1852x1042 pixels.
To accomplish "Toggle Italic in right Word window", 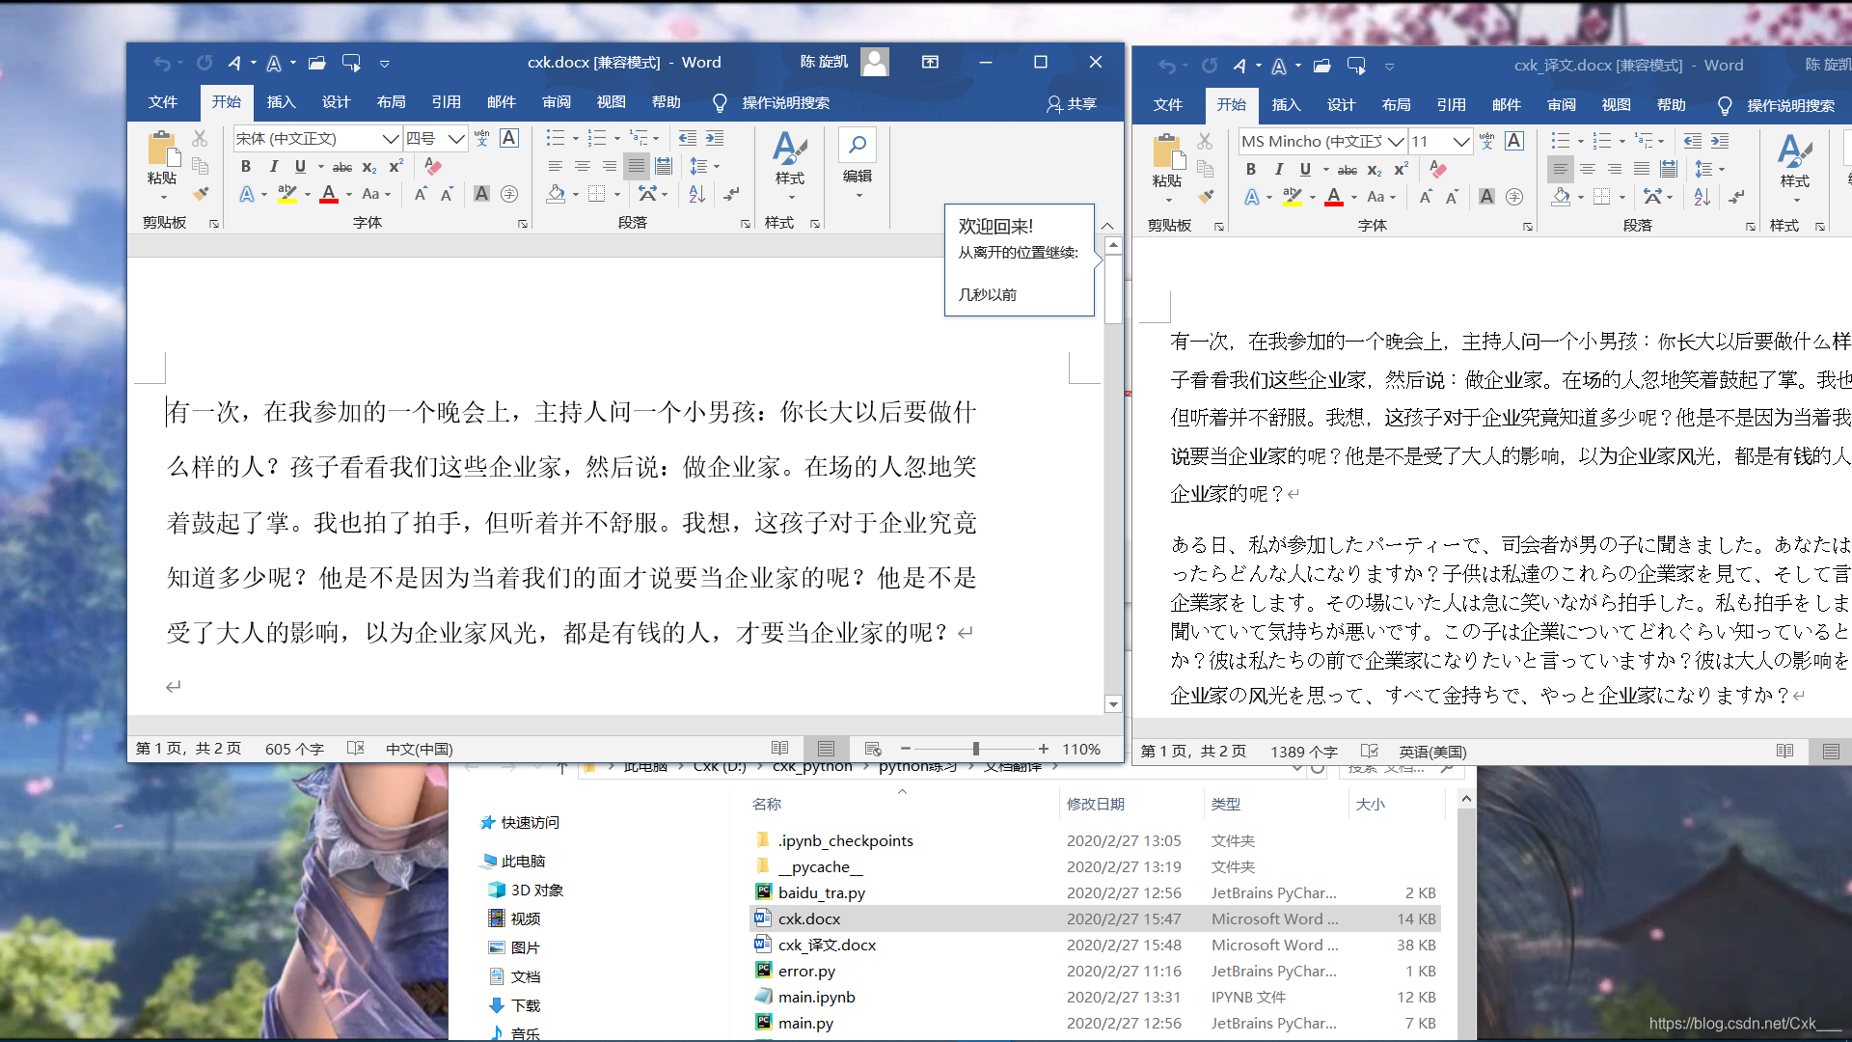I will pyautogui.click(x=1278, y=169).
